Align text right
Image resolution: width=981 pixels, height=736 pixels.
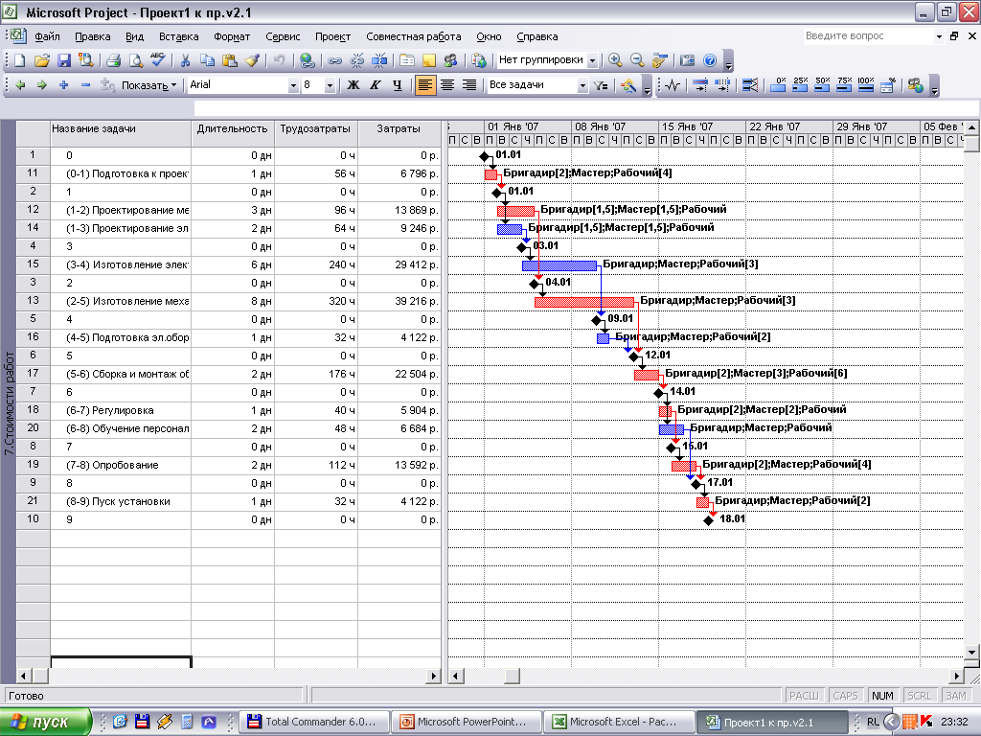[x=469, y=85]
